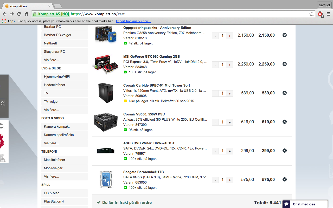
Task: Open Seagate Barracuda 1TB product link
Action: pyautogui.click(x=144, y=172)
